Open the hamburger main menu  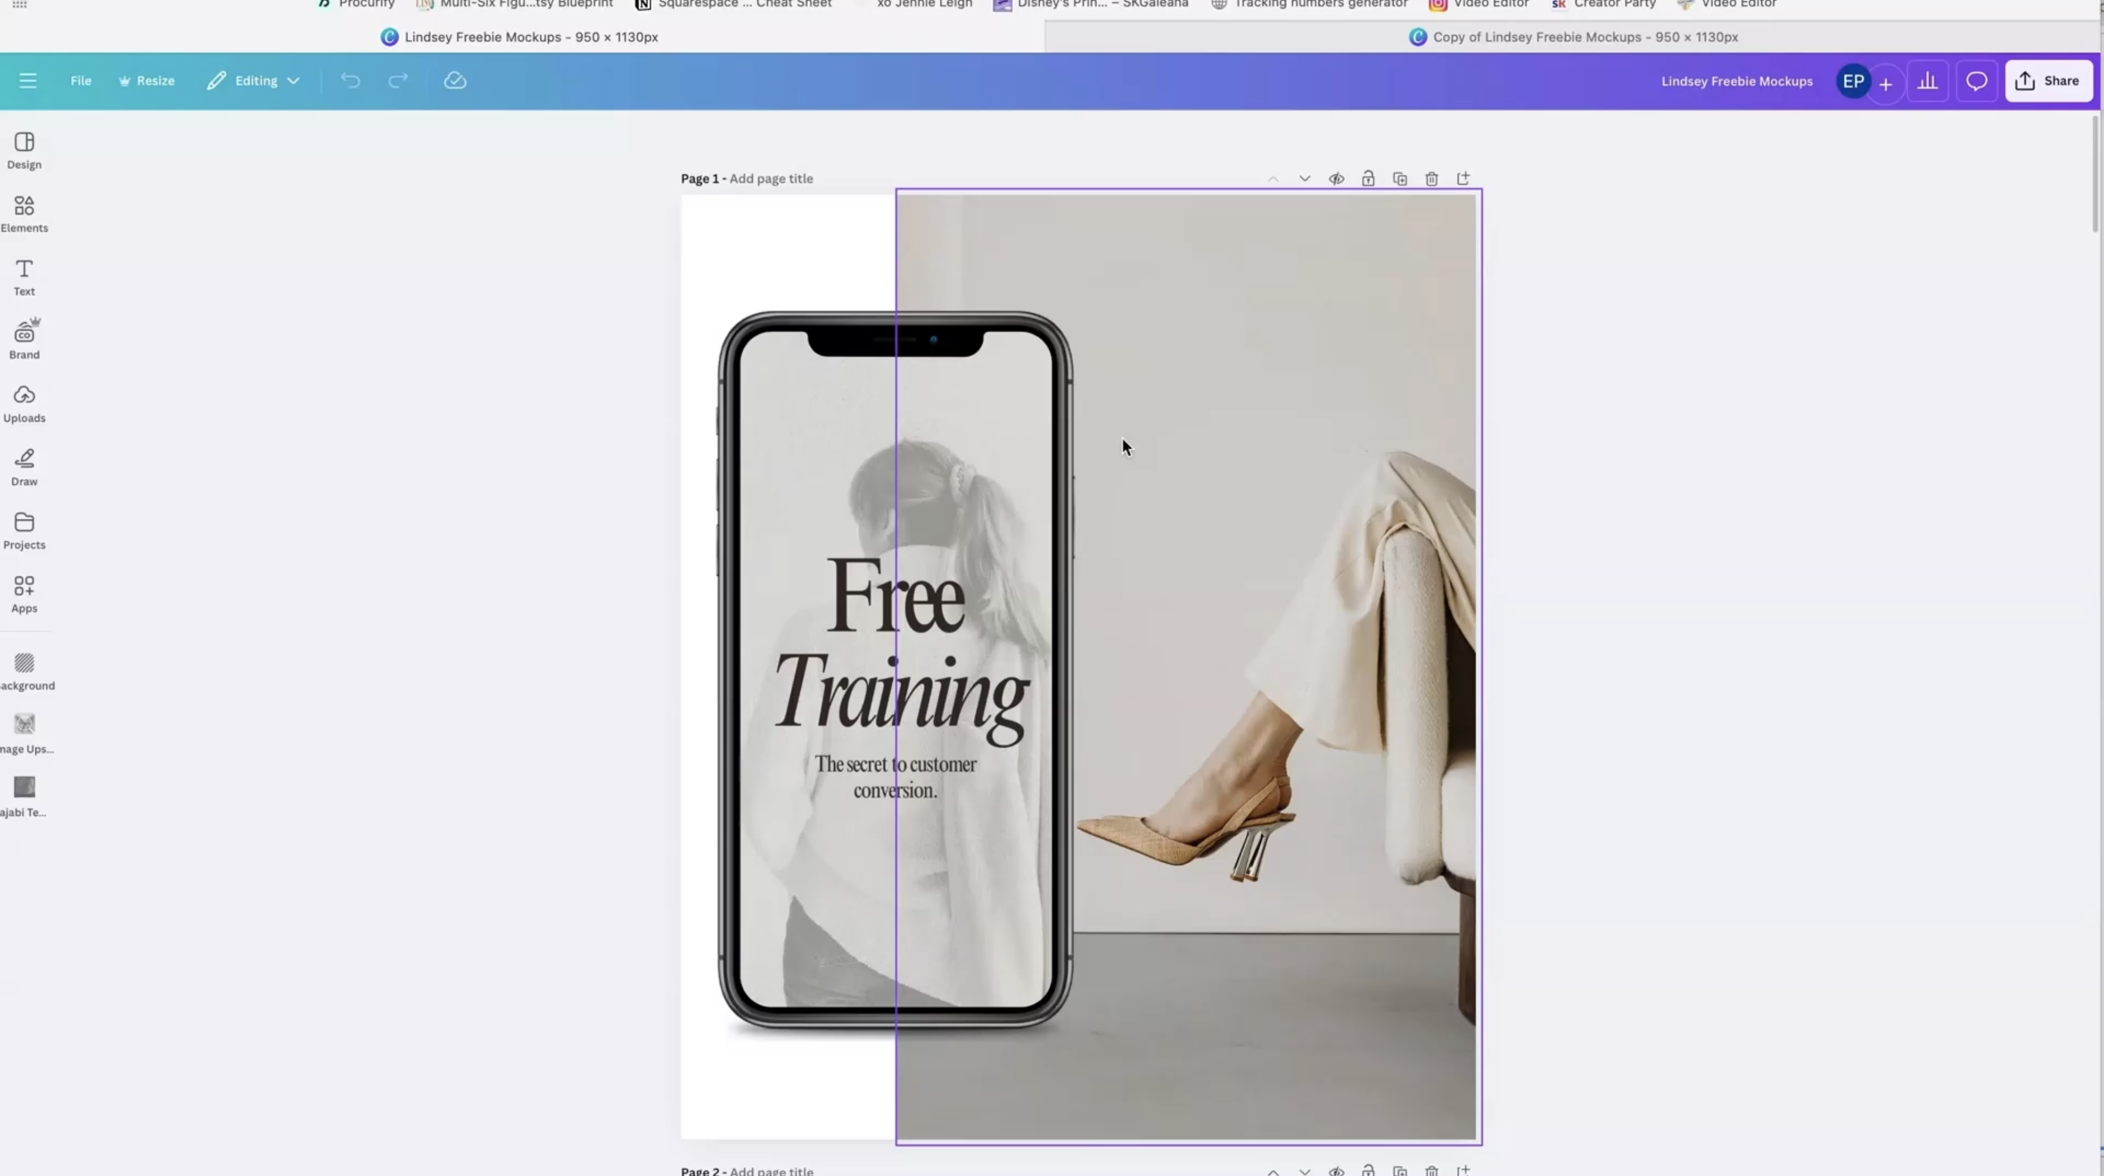28,81
